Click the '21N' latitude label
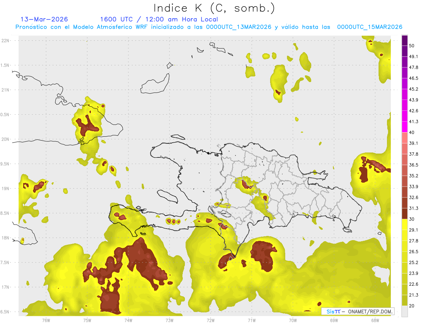 tap(5, 90)
